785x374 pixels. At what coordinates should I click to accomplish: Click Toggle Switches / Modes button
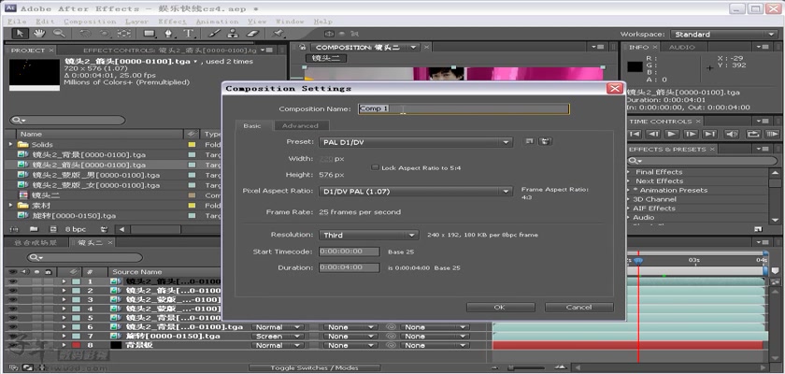pos(315,368)
